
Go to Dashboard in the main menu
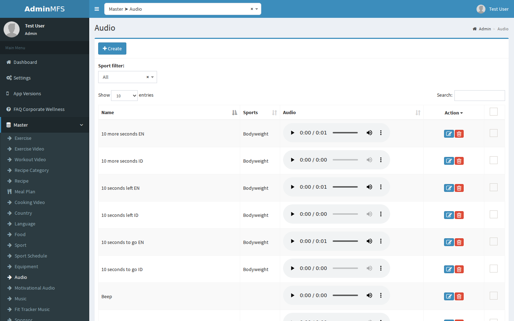click(25, 62)
